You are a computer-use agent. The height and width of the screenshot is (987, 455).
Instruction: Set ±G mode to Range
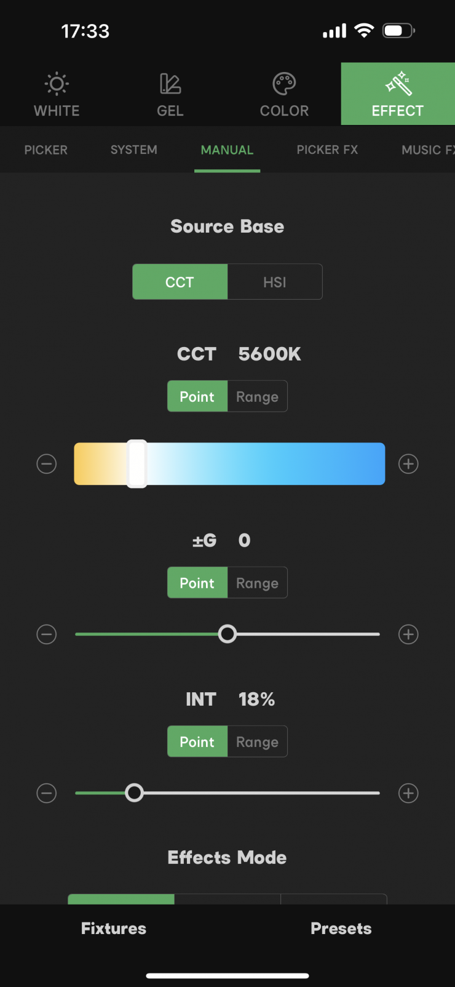pos(257,583)
